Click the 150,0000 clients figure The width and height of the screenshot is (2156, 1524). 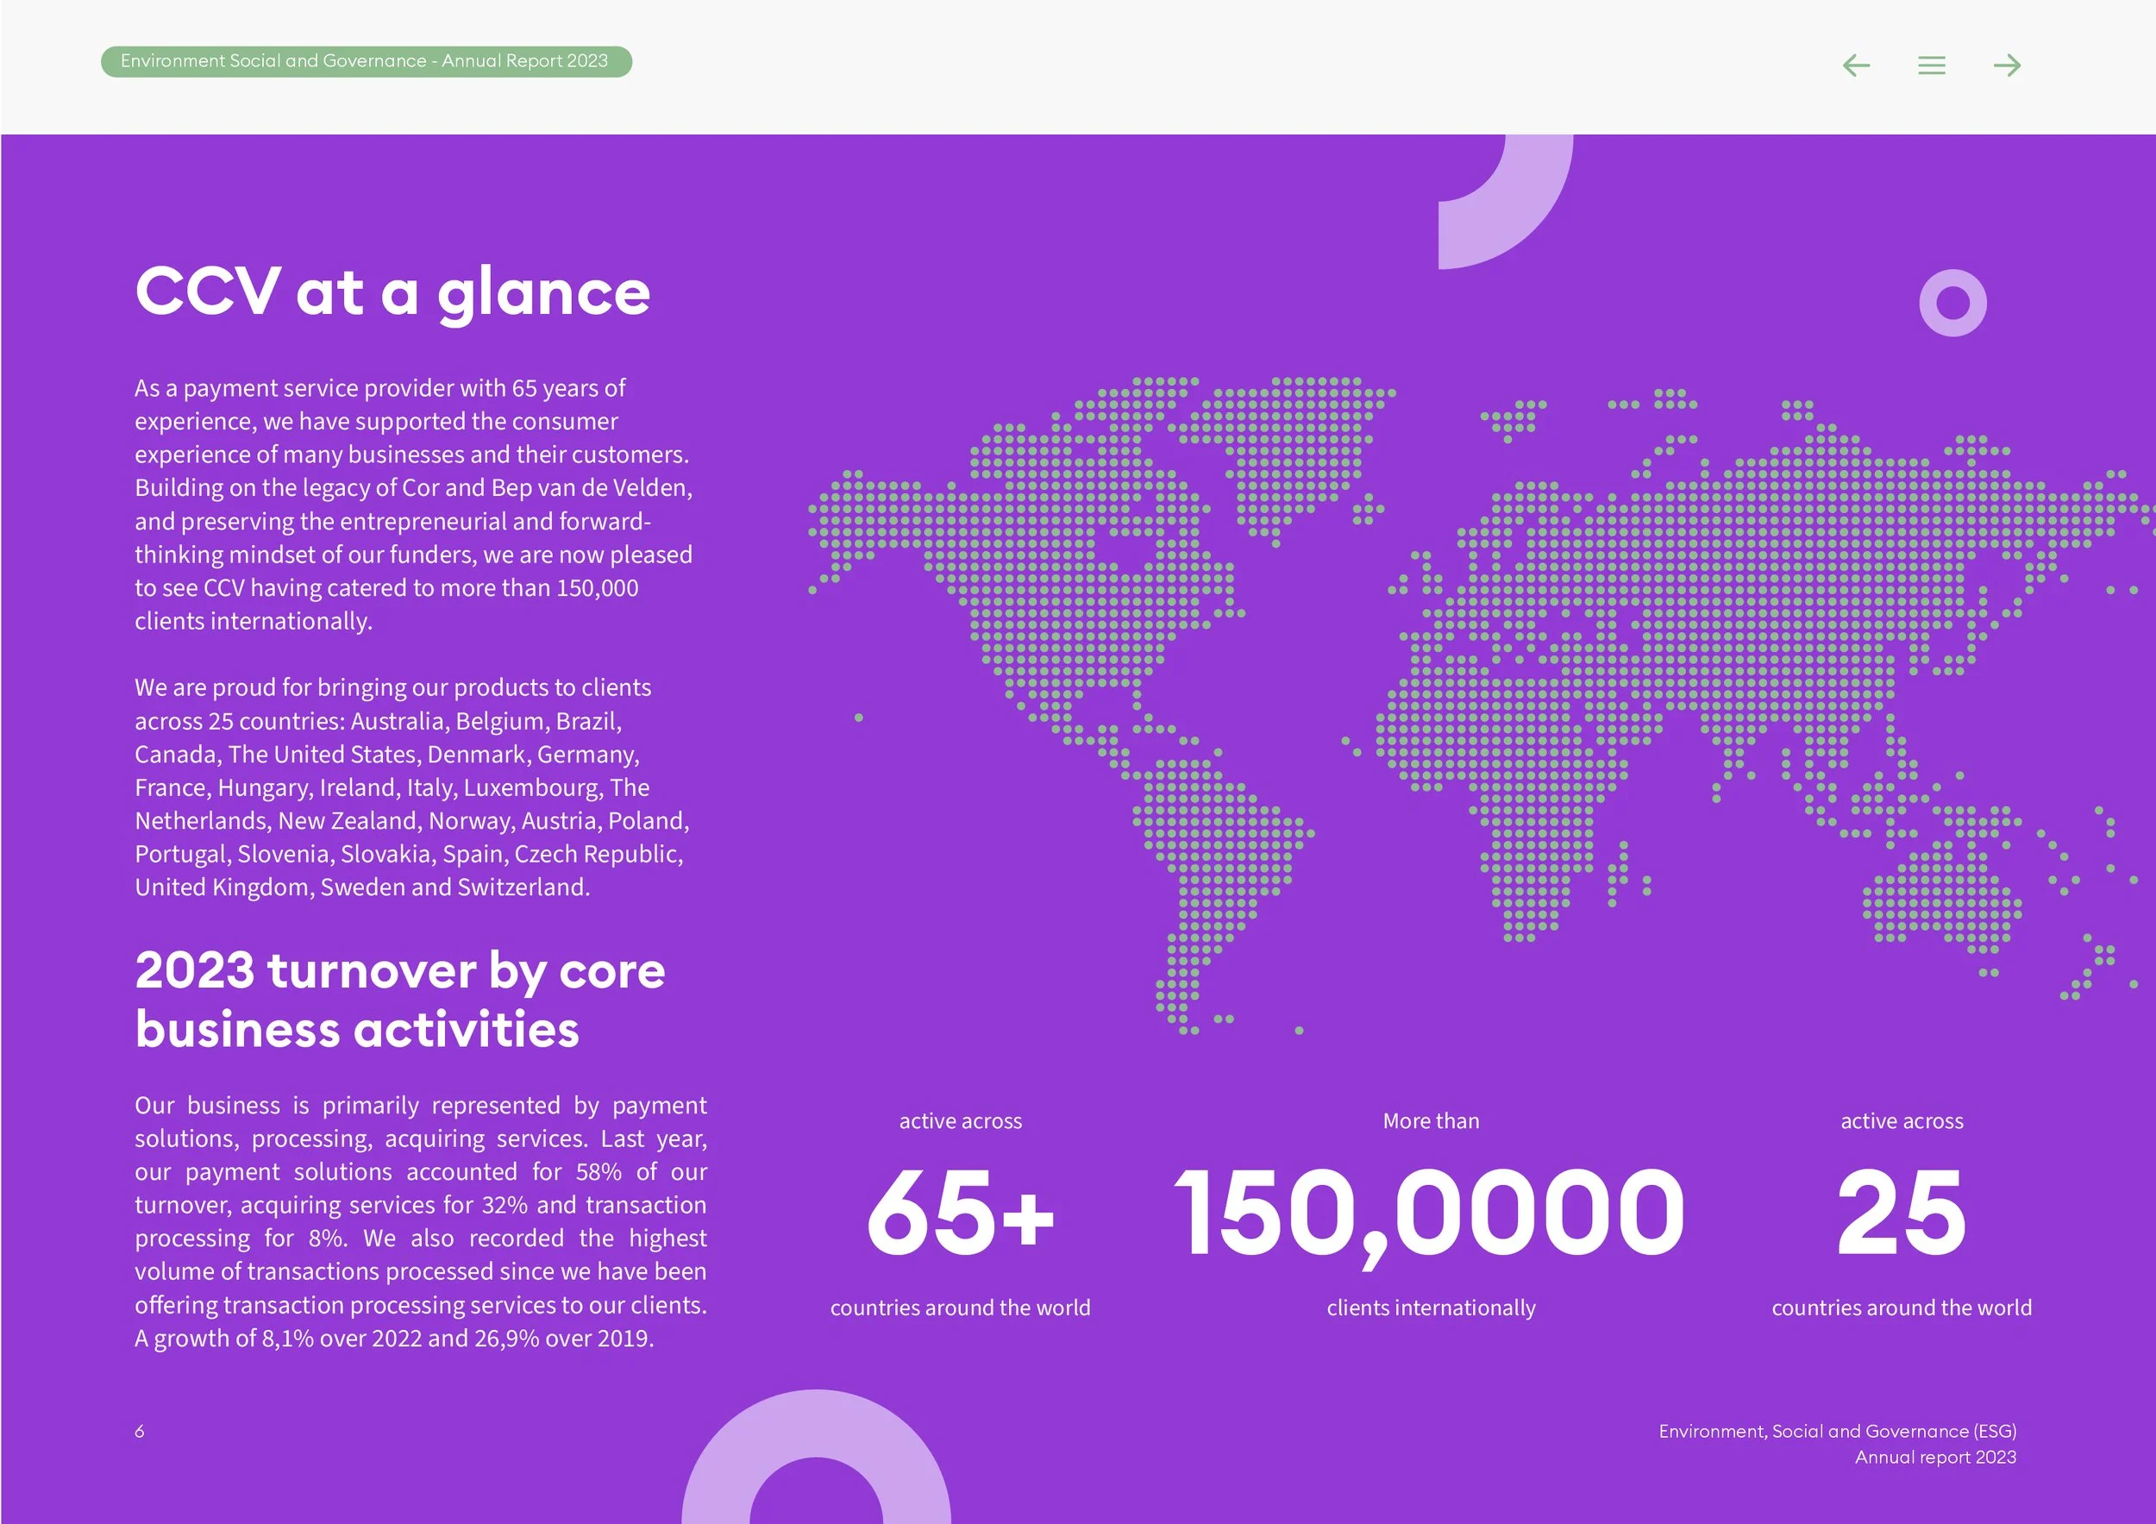[1430, 1214]
